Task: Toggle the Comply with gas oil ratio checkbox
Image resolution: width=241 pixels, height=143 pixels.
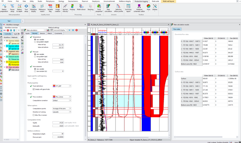Action: point(33,89)
